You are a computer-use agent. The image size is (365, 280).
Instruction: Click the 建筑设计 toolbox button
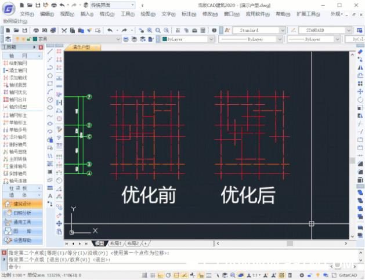[x=23, y=204]
